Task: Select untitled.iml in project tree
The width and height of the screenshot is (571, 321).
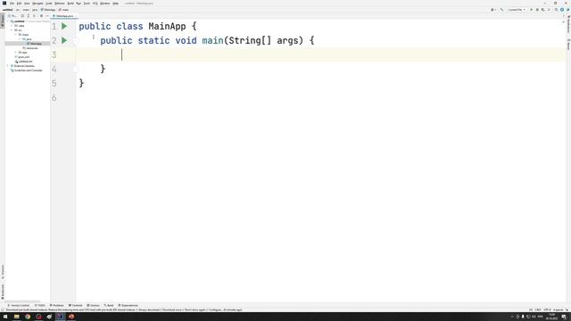Action: pos(25,62)
